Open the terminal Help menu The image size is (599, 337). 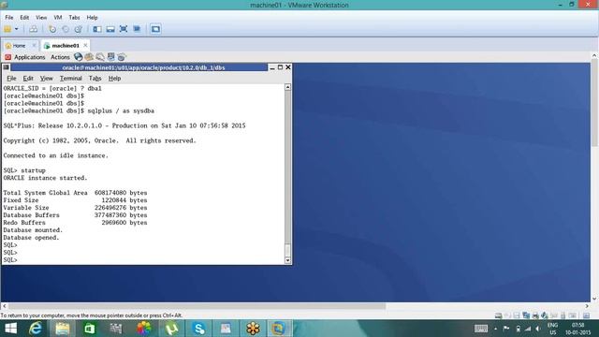(x=114, y=79)
